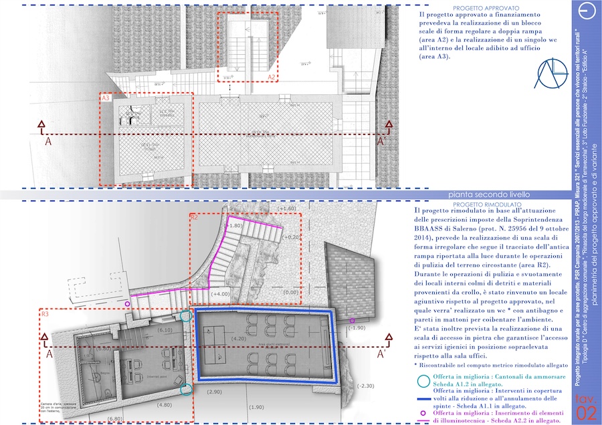Select the R3 area label
Screen dimensions: 602x425
pyautogui.click(x=45, y=313)
